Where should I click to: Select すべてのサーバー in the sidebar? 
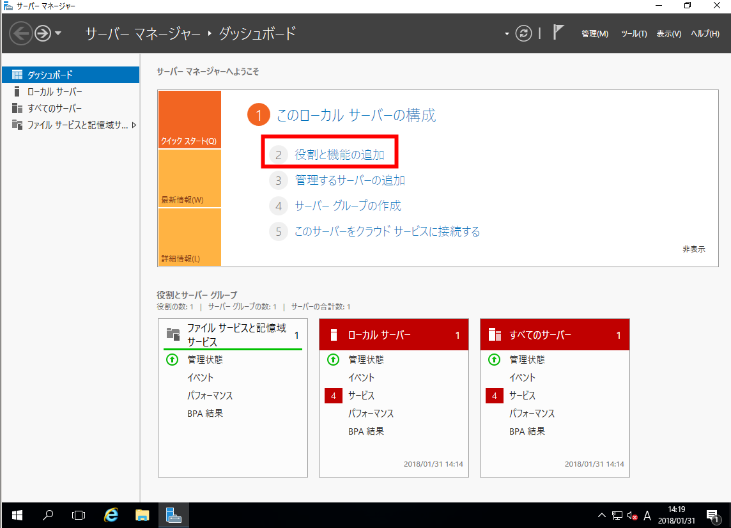point(70,108)
